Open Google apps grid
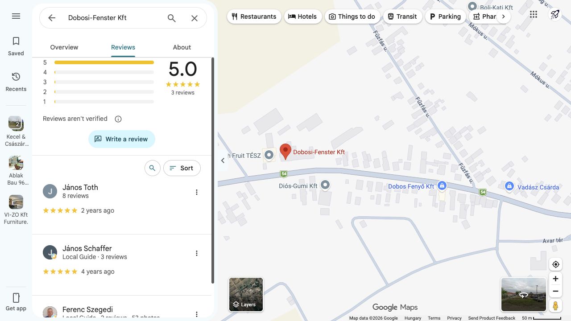This screenshot has height=321, width=571. (534, 14)
